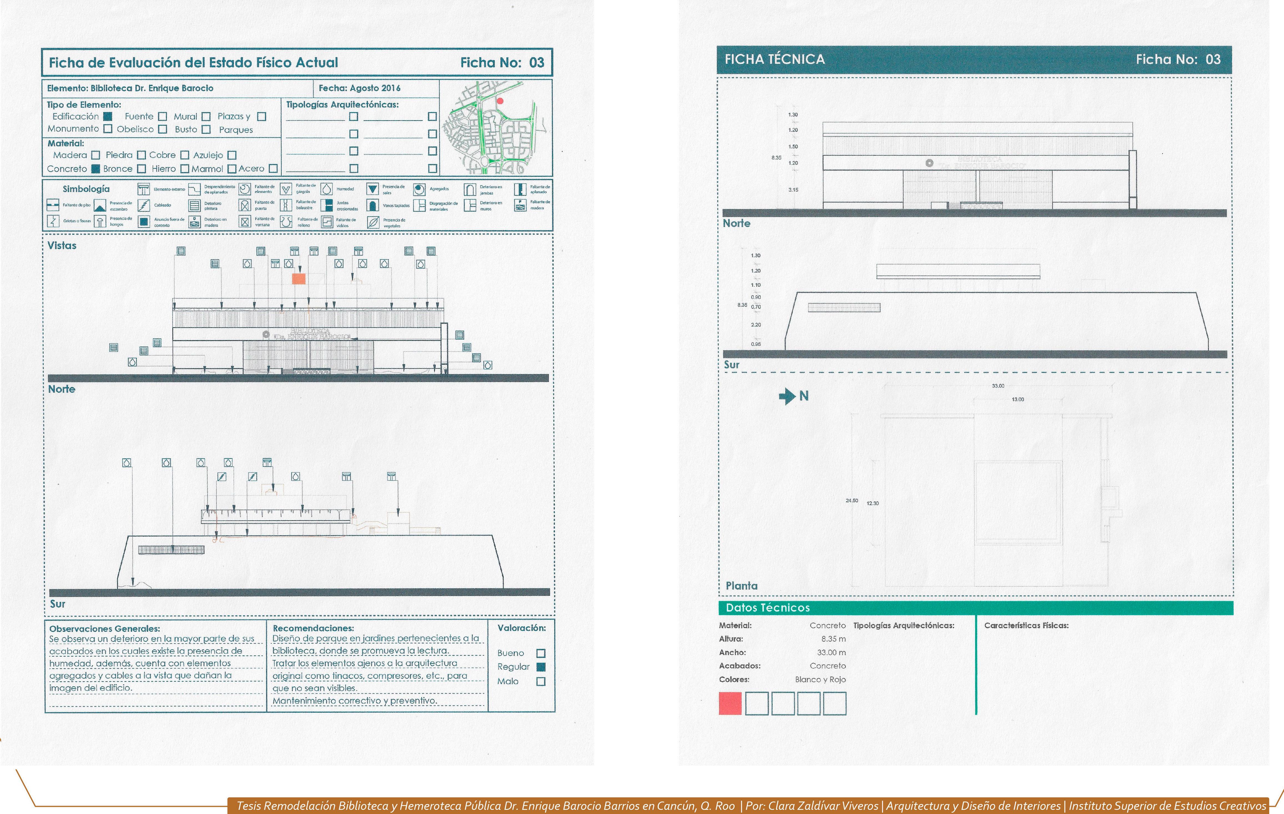The width and height of the screenshot is (1284, 814).
Task: Toggle the Concreto material checkbox
Action: point(95,169)
